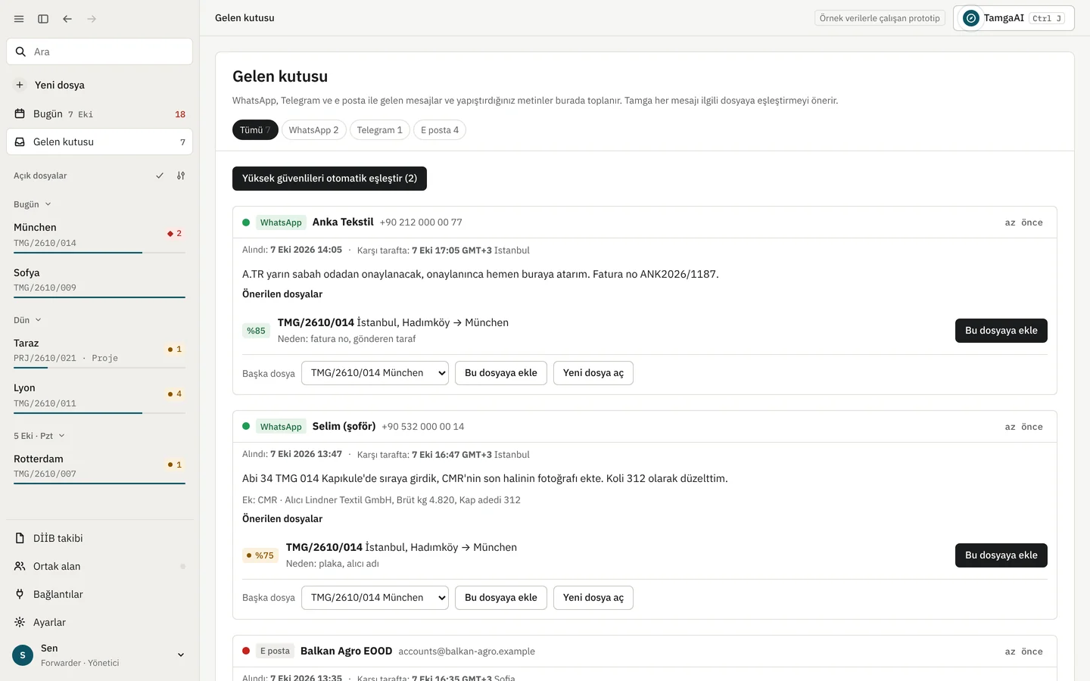The width and height of the screenshot is (1090, 681).
Task: Click the Ara search field
Action: pos(99,51)
